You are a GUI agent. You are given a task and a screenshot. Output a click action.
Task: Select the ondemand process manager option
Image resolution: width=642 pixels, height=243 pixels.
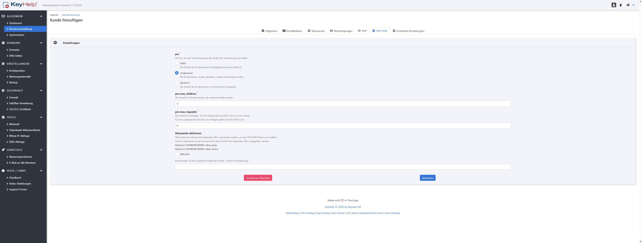coord(177,73)
